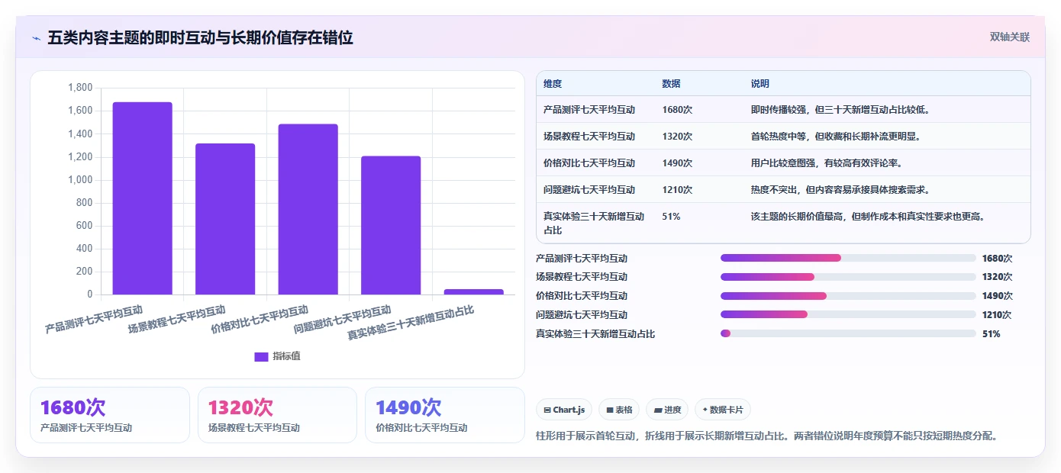Click the 问题避坑七天平均互动 x-axis label
This screenshot has height=473, width=1061.
click(343, 320)
